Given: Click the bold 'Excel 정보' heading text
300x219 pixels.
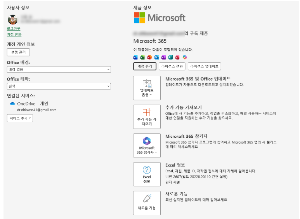Looking at the screenshot, I should pyautogui.click(x=175, y=165).
